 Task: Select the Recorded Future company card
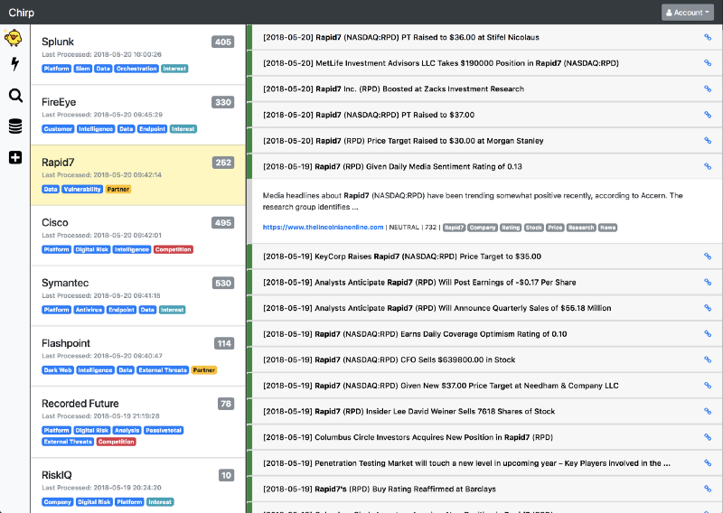click(x=138, y=422)
